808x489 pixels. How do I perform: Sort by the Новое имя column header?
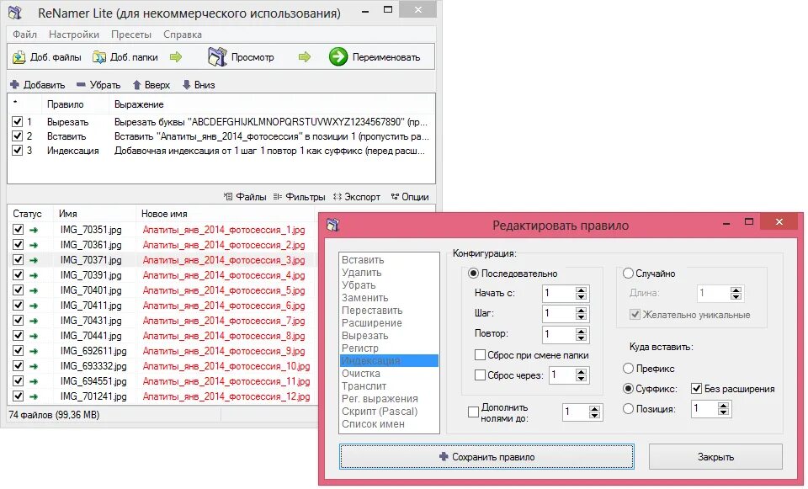(226, 213)
